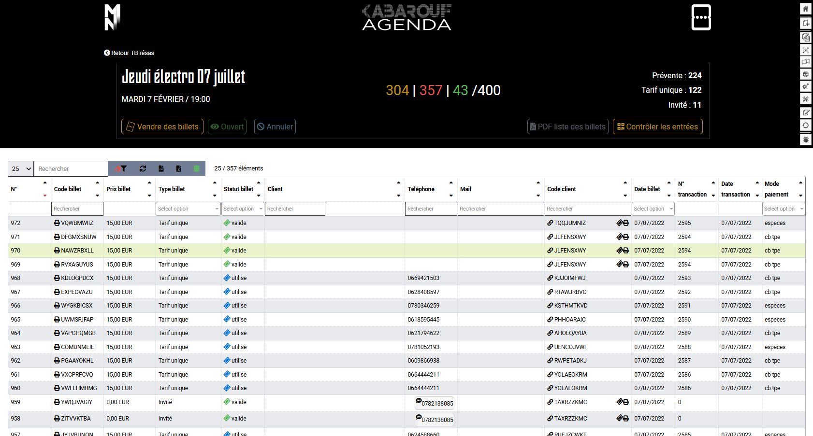Click the Vendre des billets button
The image size is (813, 436).
pyautogui.click(x=162, y=127)
